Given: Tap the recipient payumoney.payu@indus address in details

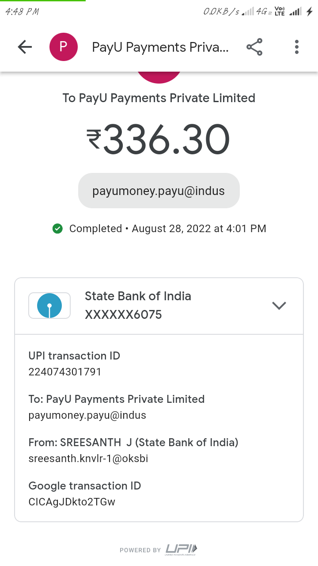Looking at the screenshot, I should (87, 415).
